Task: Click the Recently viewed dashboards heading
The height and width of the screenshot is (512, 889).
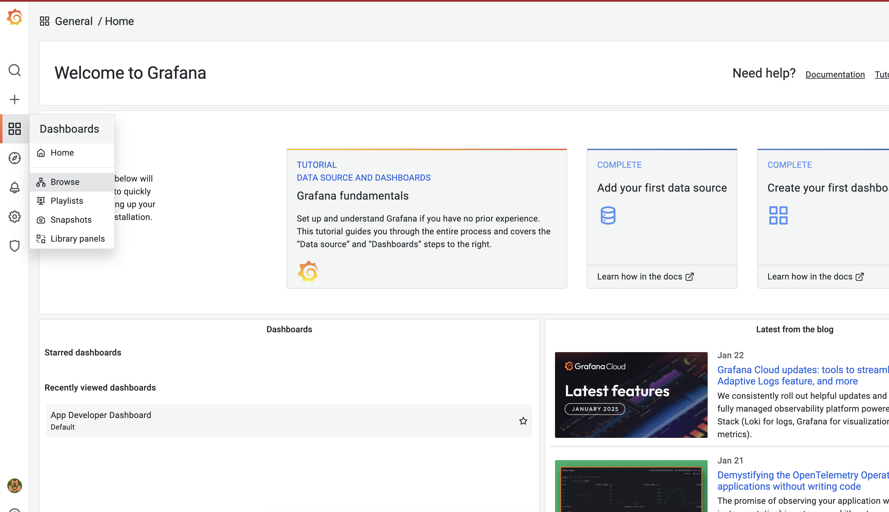Action: click(x=100, y=388)
